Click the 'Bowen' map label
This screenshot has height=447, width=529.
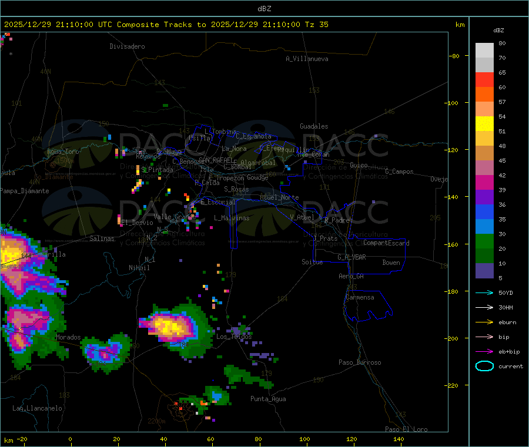tap(391, 263)
